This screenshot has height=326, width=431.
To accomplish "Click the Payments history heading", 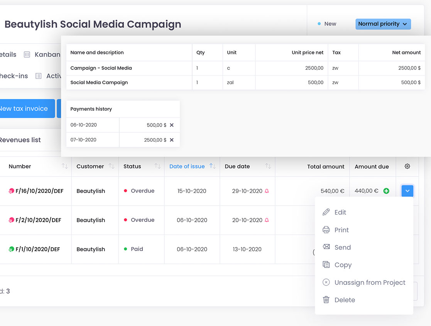I will [91, 109].
